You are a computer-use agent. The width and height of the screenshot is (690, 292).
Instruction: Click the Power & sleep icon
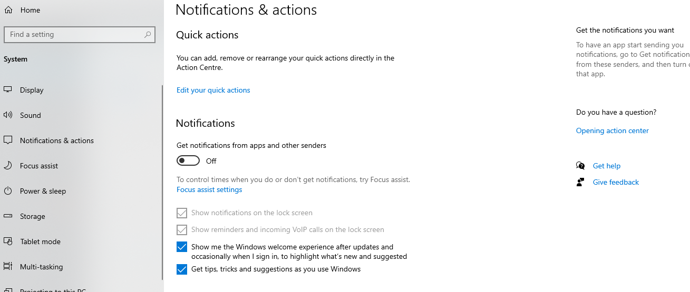[8, 191]
